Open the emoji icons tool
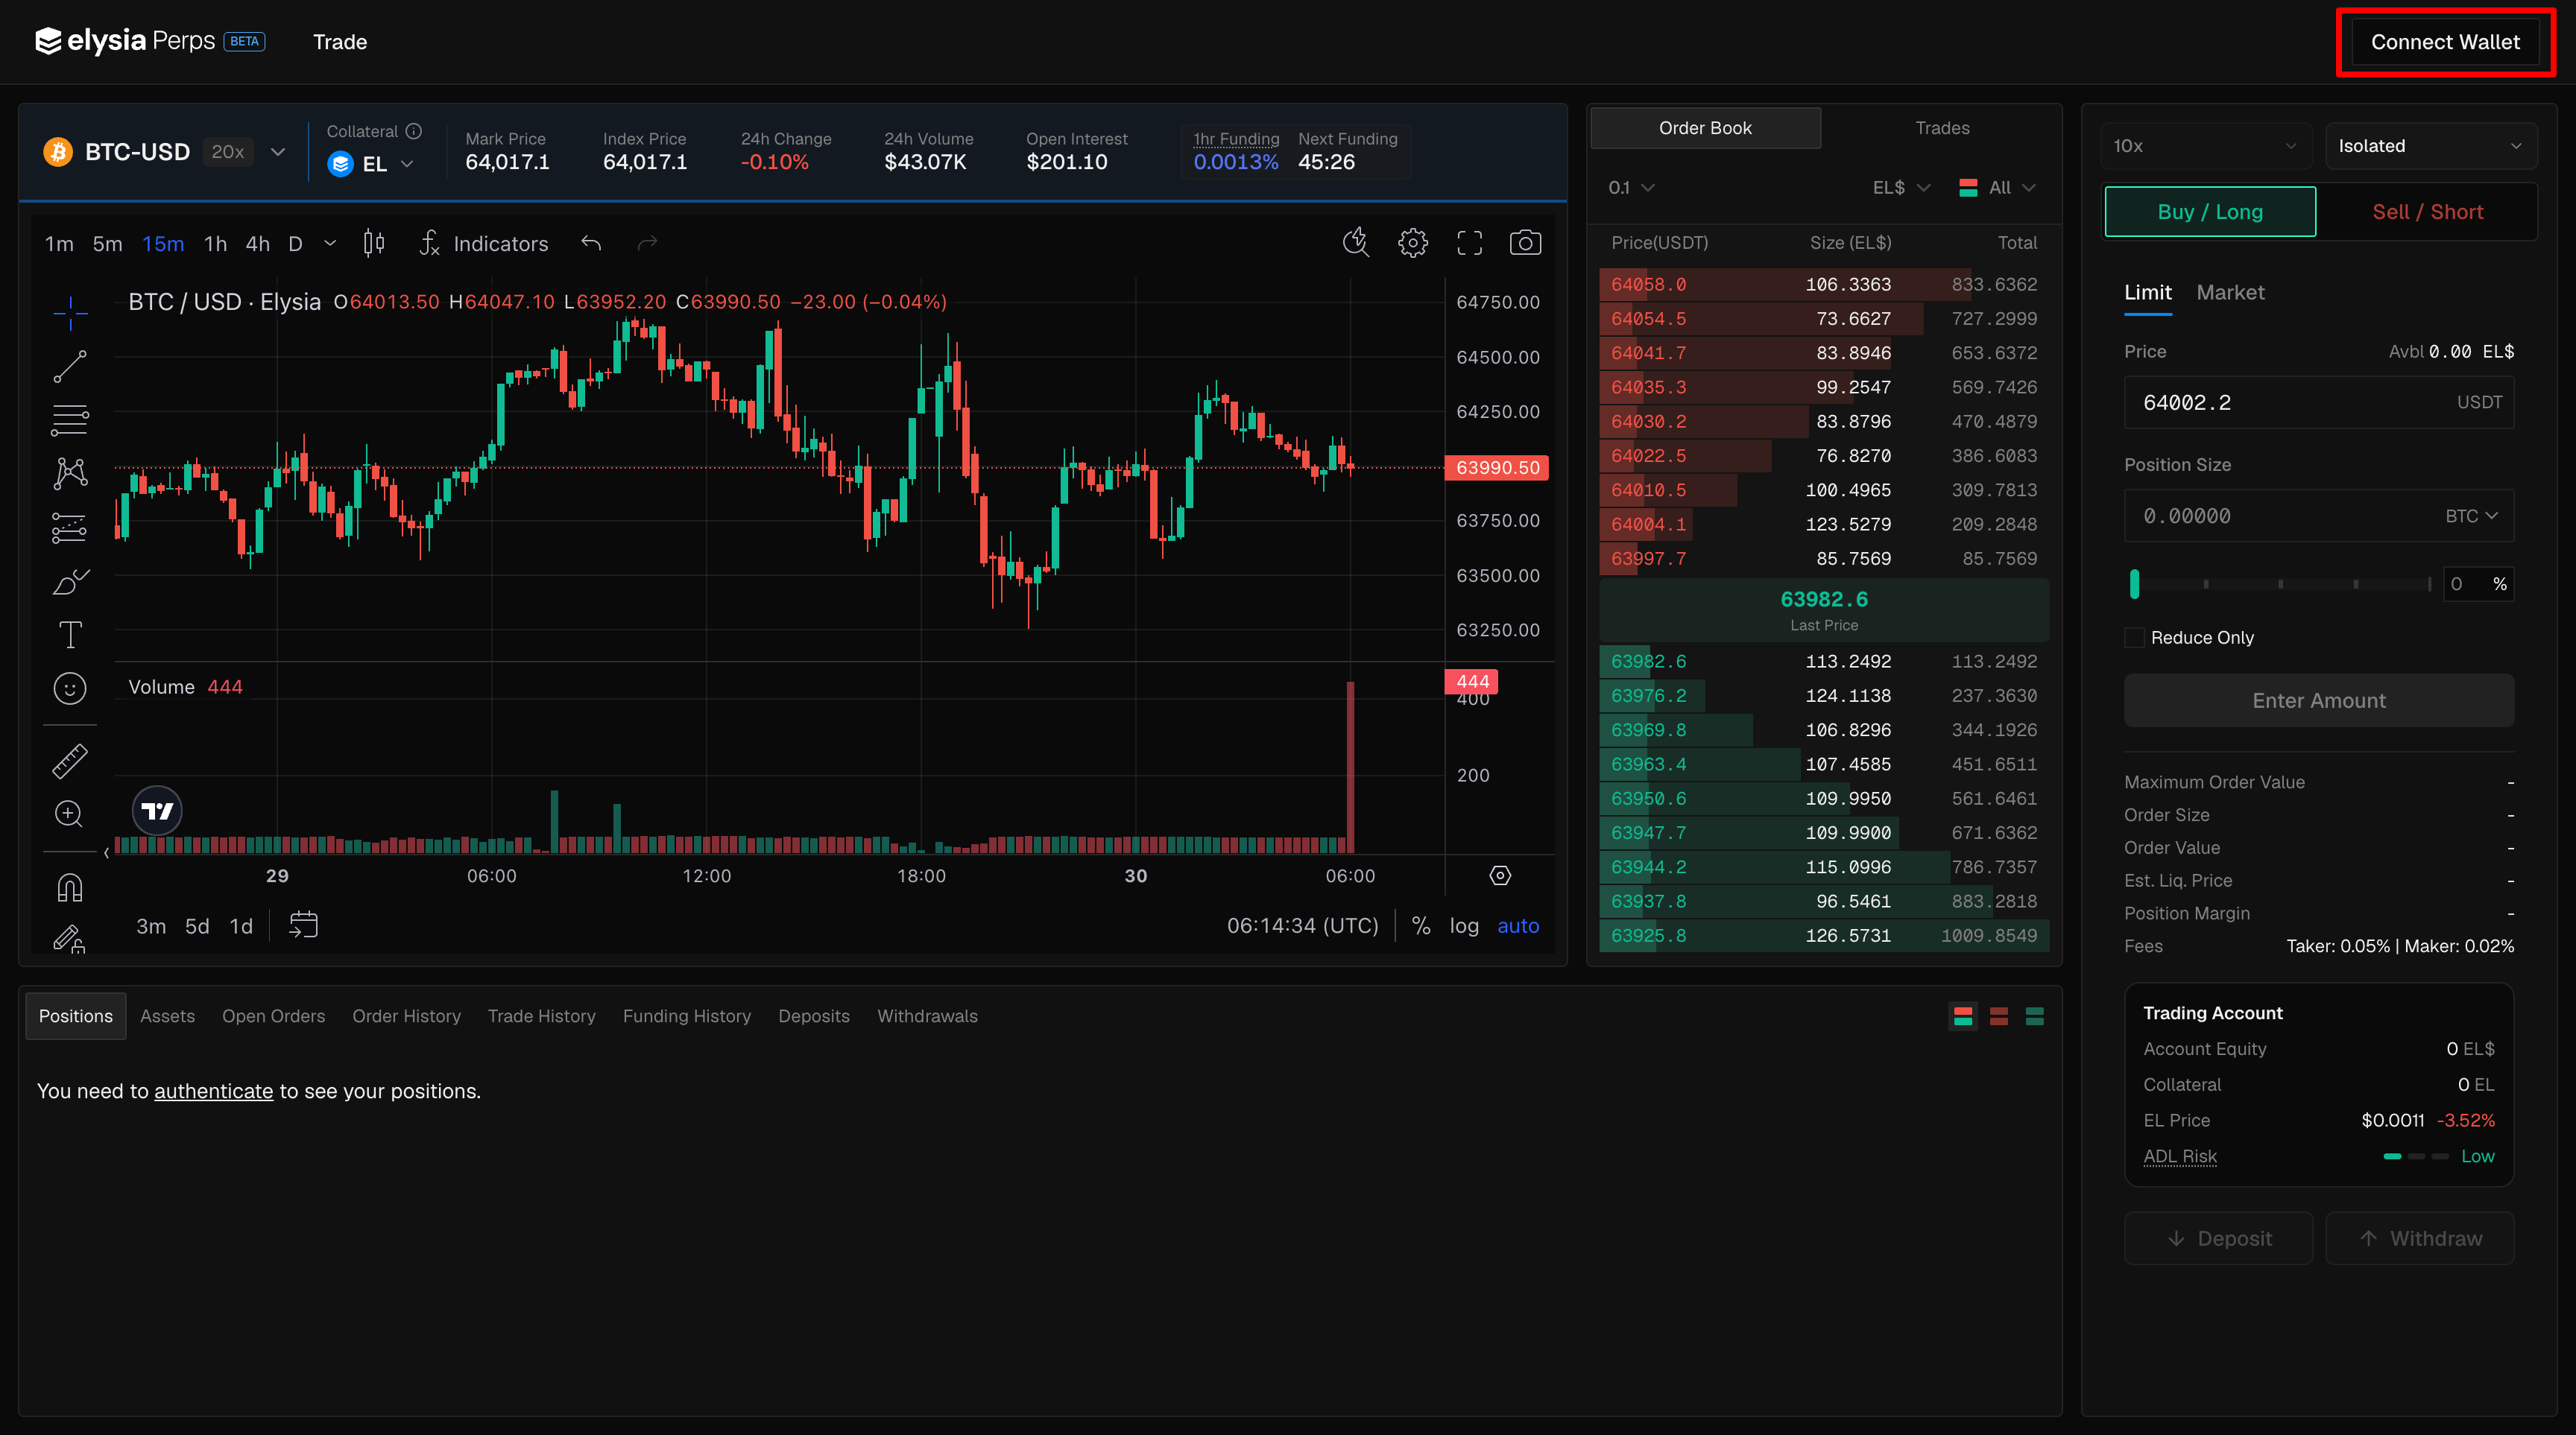This screenshot has height=1435, width=2576. pos(70,688)
